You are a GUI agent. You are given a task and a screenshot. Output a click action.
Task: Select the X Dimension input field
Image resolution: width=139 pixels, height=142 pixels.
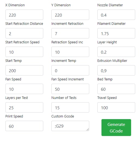pos(24,15)
